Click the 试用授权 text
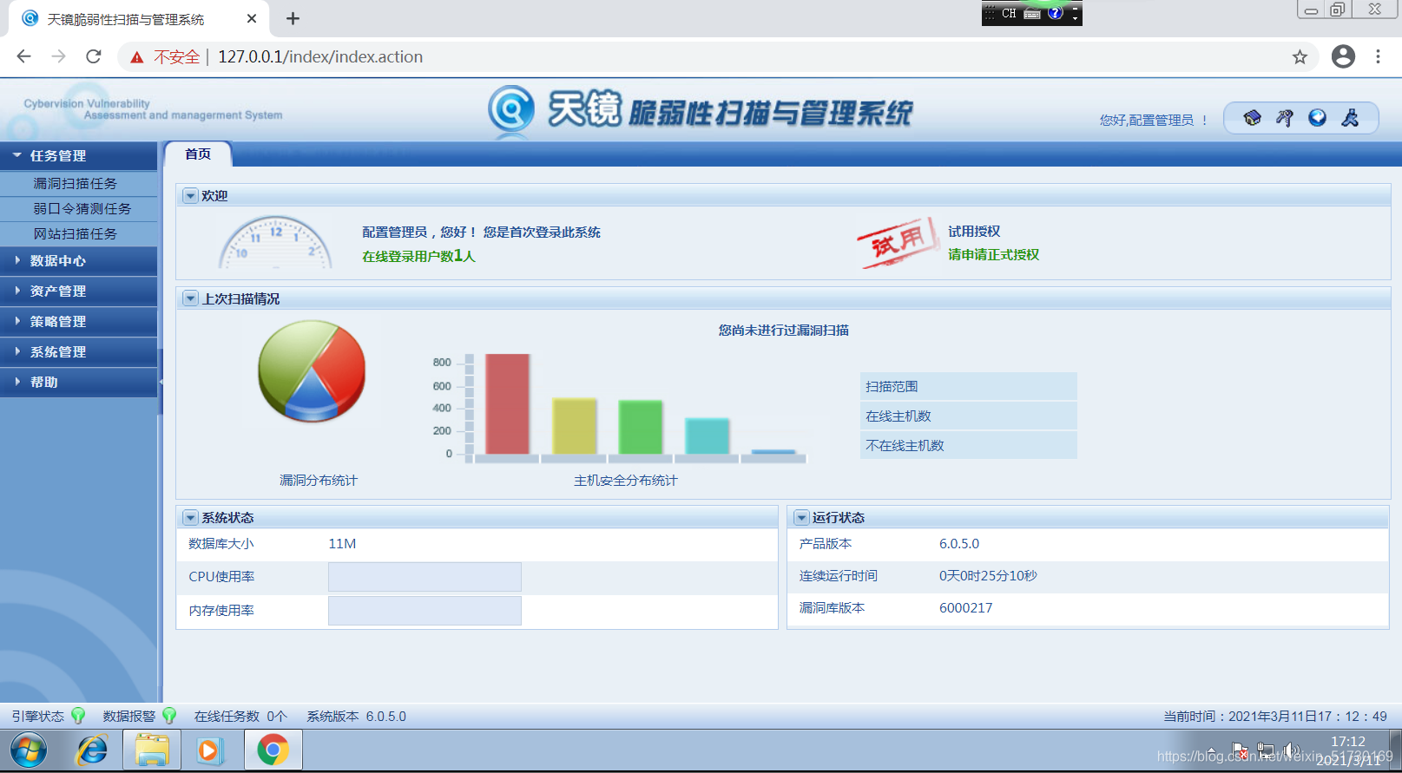Screen dimensions: 1402x773 [x=974, y=232]
